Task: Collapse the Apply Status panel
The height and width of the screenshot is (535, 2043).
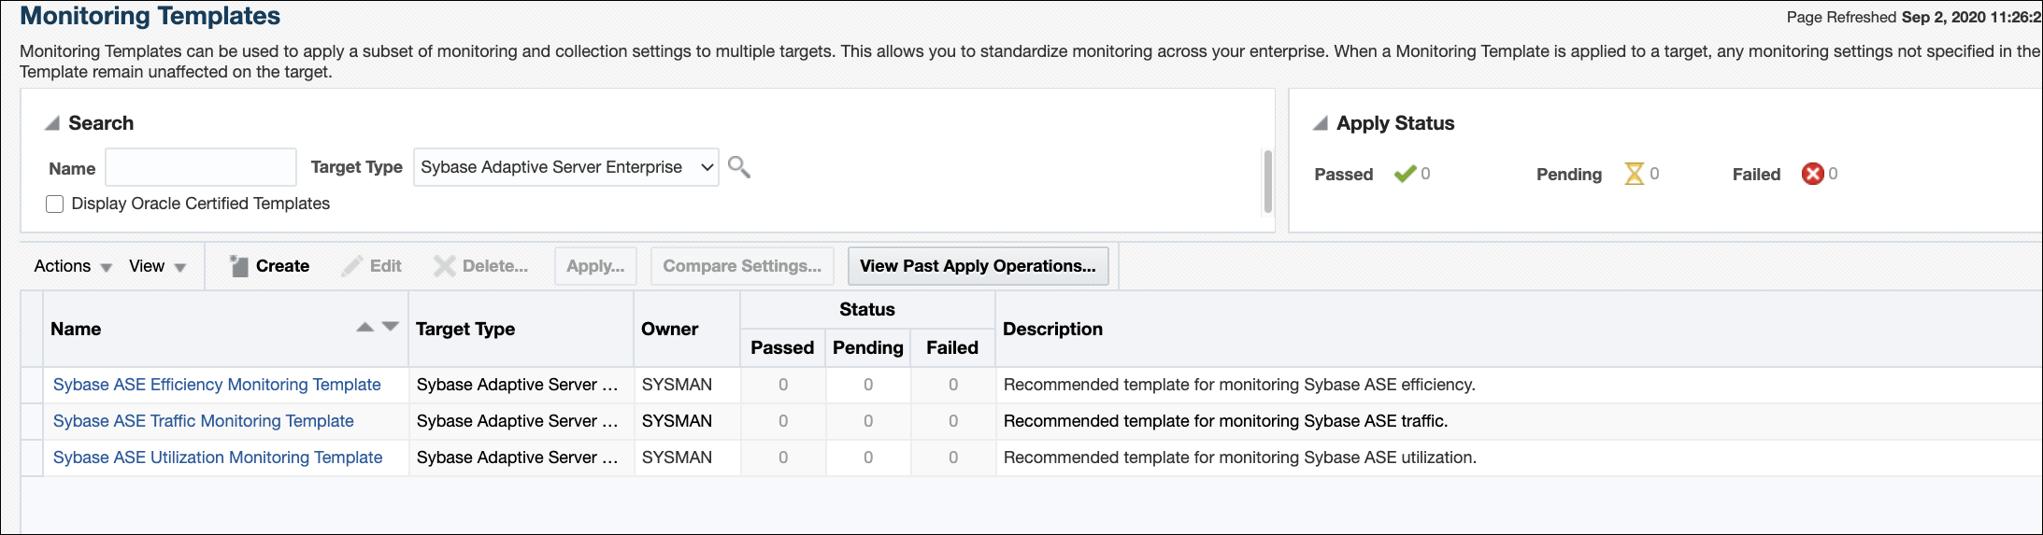Action: (x=1321, y=123)
